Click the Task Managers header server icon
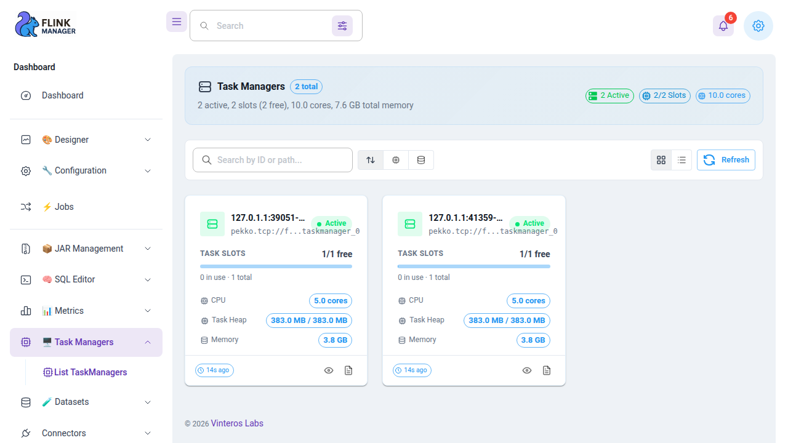788x443 pixels. pos(205,87)
